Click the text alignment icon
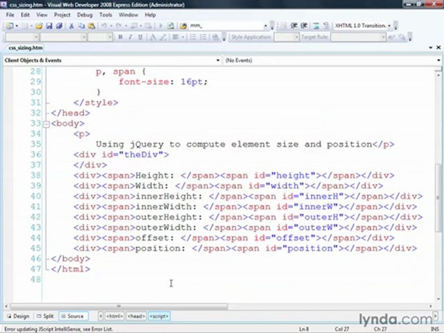The image size is (444, 333). click(x=176, y=37)
